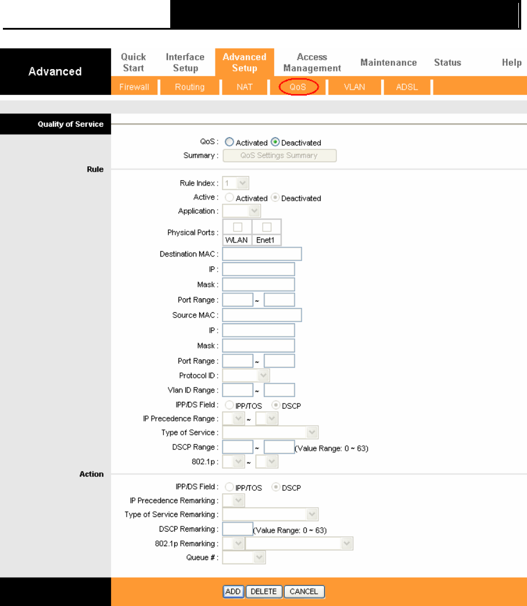Click the QoS Settings Summary button

pos(279,155)
